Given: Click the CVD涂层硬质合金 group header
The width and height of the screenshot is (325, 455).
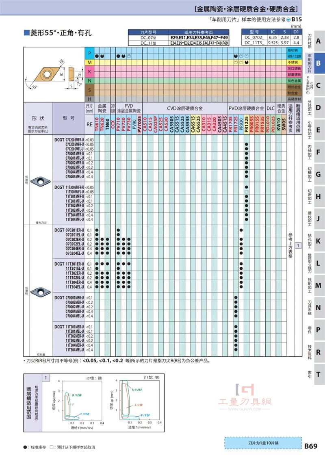Looking at the screenshot, I should pyautogui.click(x=185, y=108).
